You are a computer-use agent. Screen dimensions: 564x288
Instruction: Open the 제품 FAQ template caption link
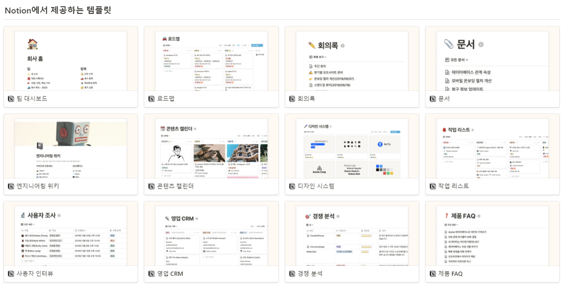point(451,273)
